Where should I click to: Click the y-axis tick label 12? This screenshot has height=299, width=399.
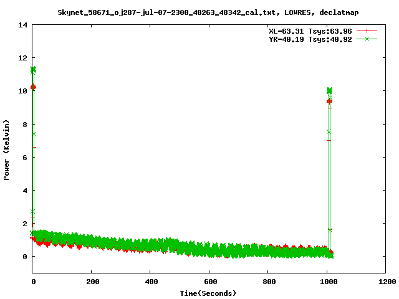(x=22, y=58)
